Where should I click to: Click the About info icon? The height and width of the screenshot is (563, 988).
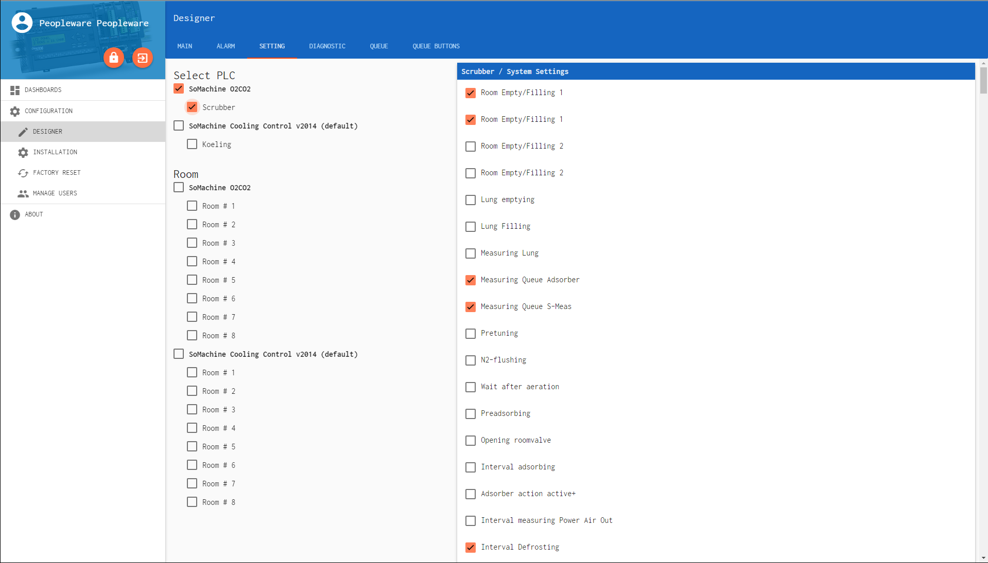click(15, 214)
